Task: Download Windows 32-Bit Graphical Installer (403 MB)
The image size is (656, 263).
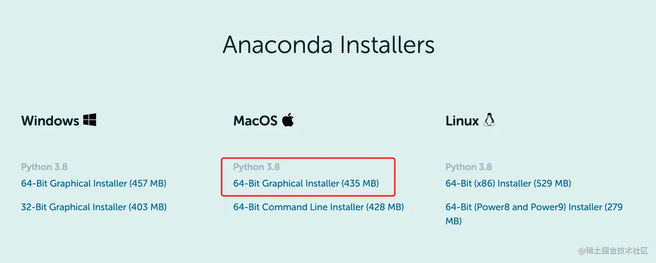Action: tap(94, 207)
